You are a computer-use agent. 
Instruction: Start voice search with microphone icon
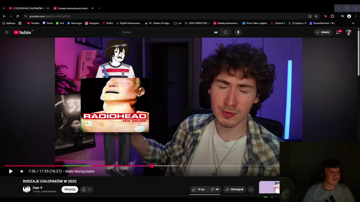tap(238, 32)
